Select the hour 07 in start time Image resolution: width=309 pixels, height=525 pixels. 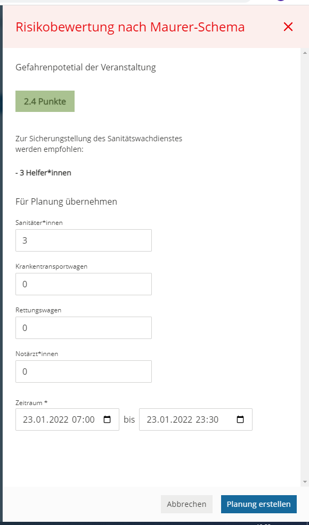tap(77, 419)
